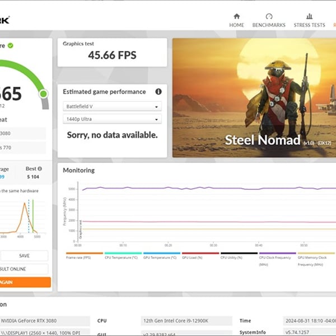The height and width of the screenshot is (336, 336).
Task: Click the Best score value 5 104
Action: pyautogui.click(x=33, y=177)
